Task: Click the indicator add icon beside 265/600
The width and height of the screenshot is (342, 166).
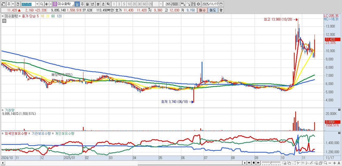Action: [x=183, y=4]
